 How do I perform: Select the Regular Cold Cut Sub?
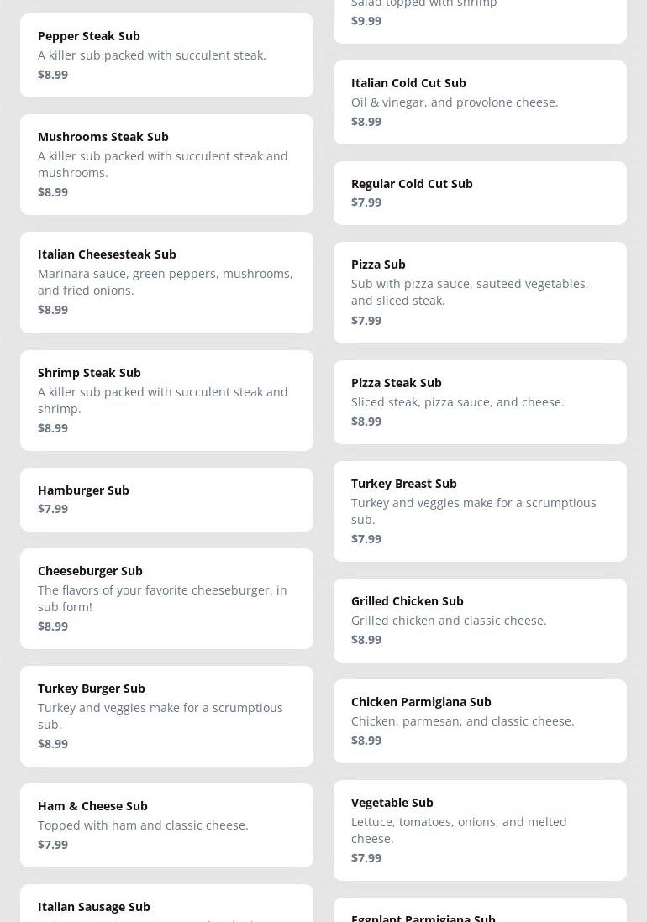click(480, 192)
